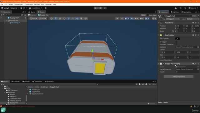Screen dimensions: 200x113
Task: Click the red error icon in status bar
Action: pos(1,106)
